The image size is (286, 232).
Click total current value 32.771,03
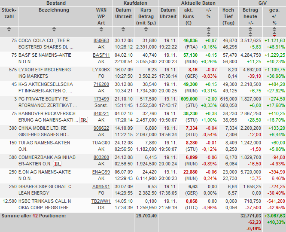tap(251, 216)
